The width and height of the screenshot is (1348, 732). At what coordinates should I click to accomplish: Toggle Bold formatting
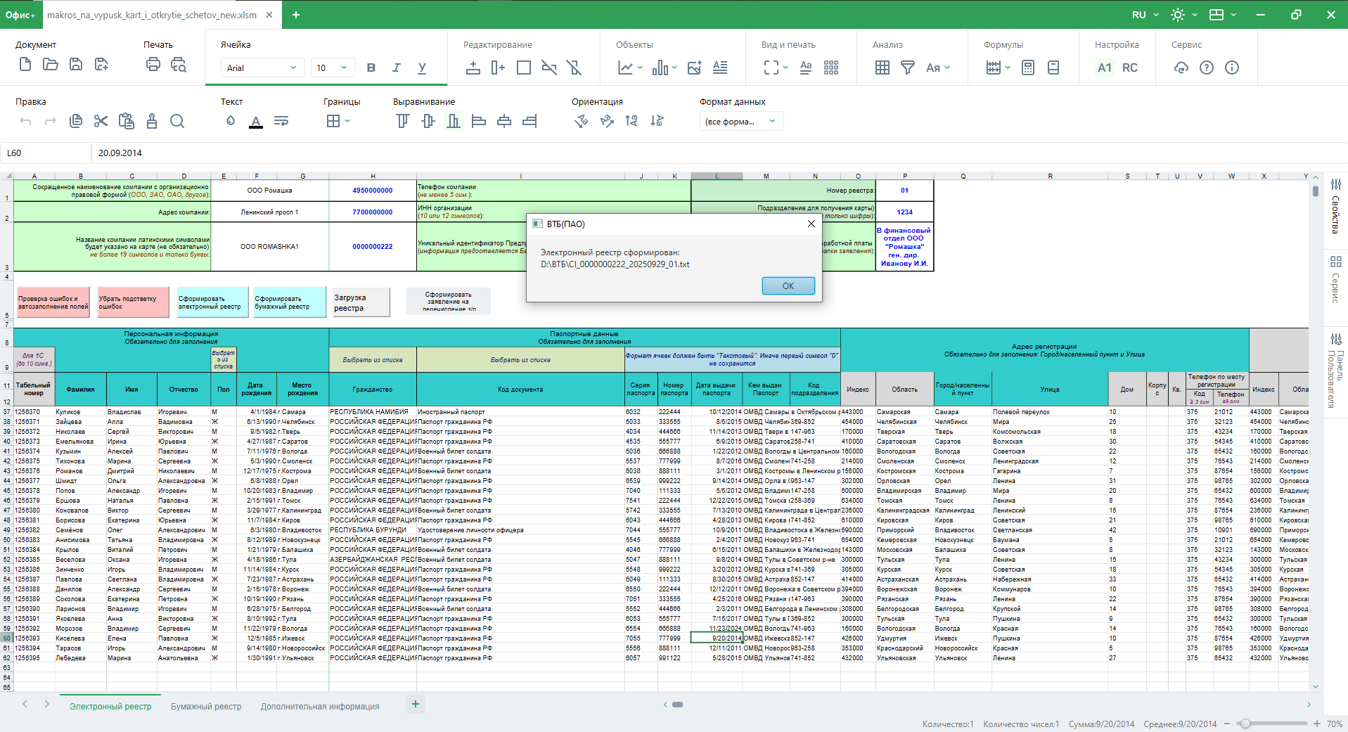371,68
